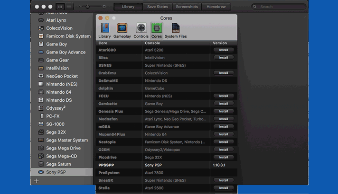
Task: Install the FCEU core
Action: point(224,96)
